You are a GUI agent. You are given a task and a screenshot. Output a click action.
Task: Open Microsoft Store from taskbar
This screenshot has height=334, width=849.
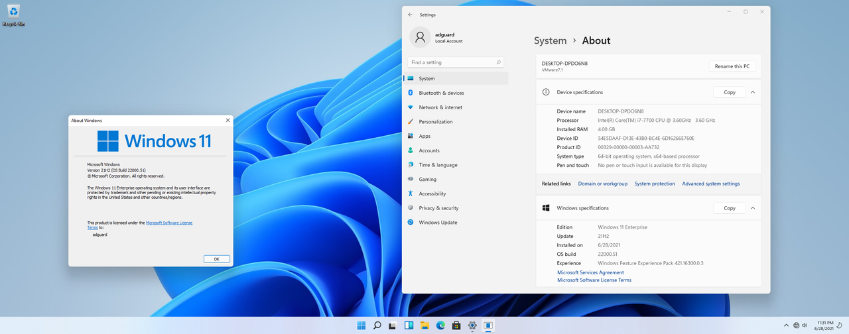pos(457,325)
